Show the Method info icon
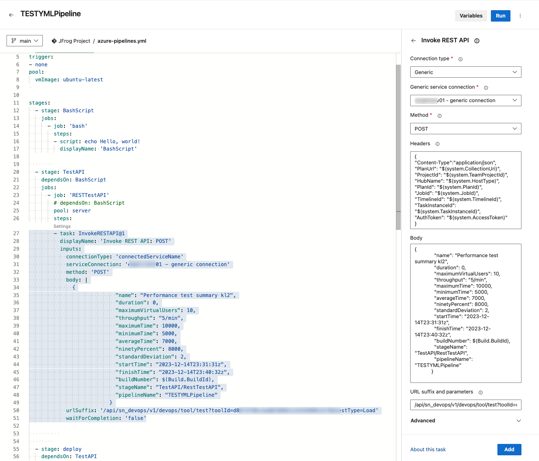Viewport: 539px width, 461px height. [x=440, y=116]
